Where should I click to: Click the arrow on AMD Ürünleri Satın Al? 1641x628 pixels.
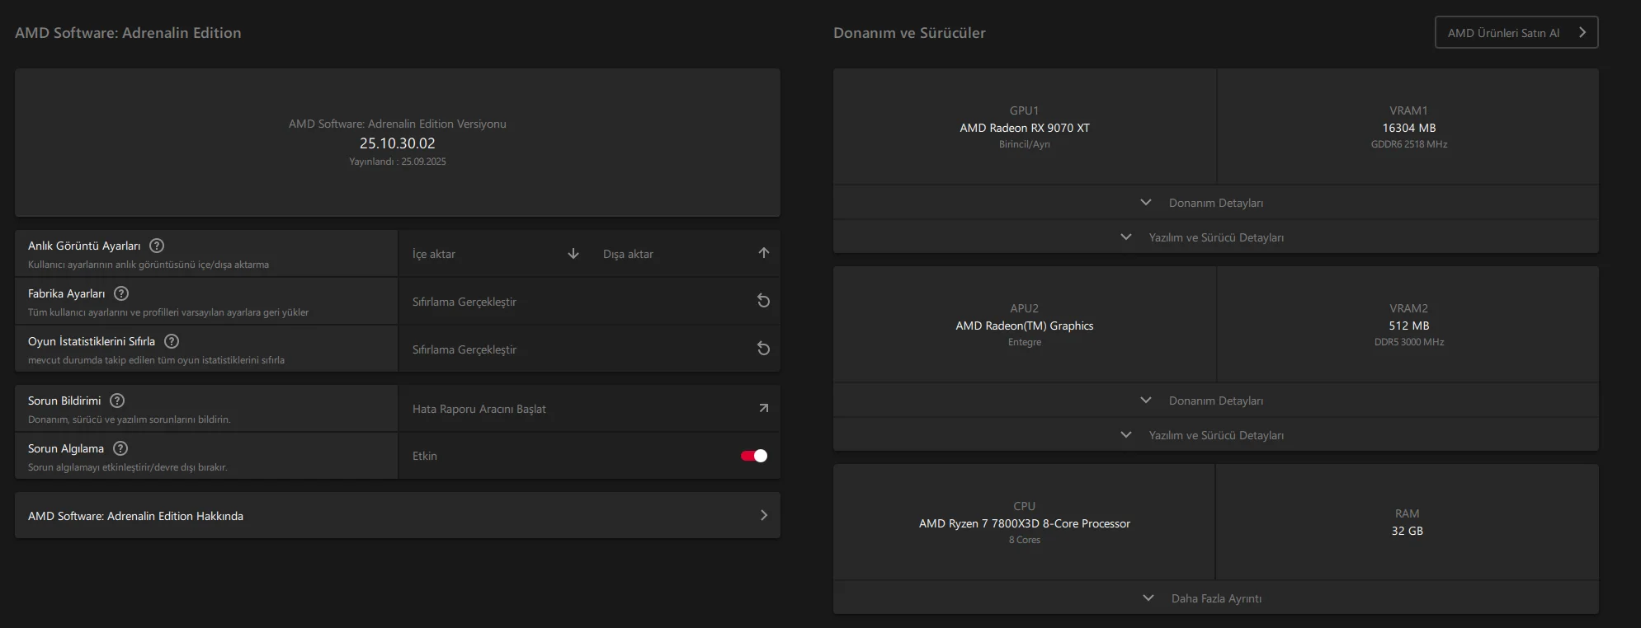point(1582,32)
